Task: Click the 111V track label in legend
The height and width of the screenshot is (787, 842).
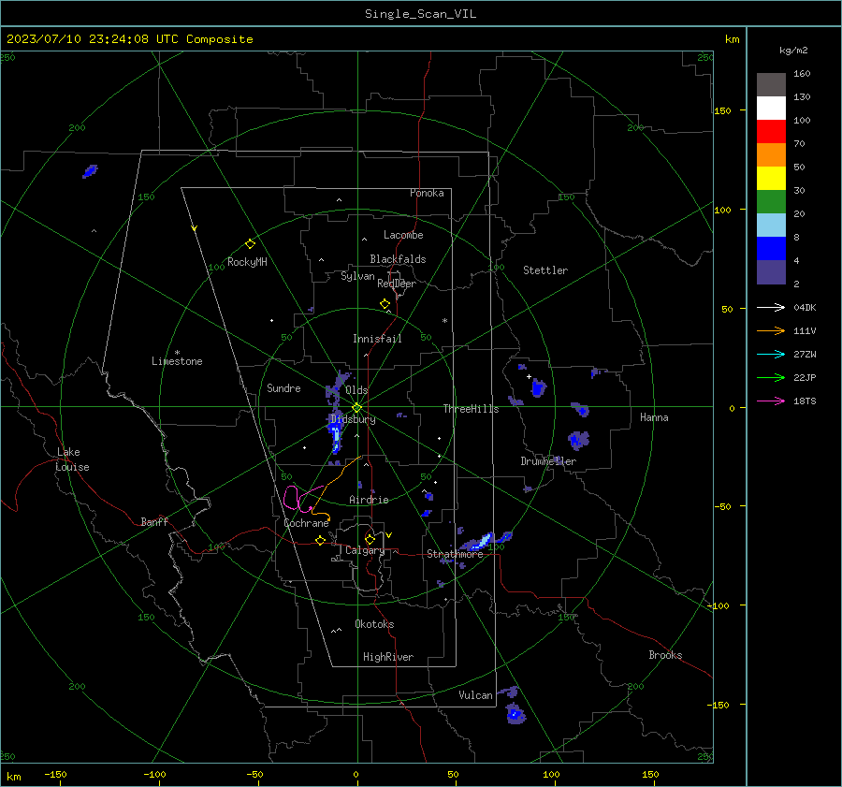Action: point(805,331)
